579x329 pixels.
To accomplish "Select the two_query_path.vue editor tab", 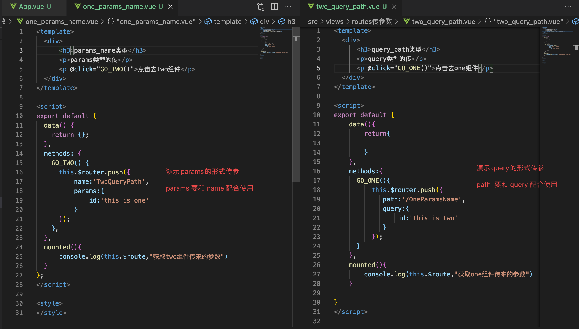I will tap(348, 7).
